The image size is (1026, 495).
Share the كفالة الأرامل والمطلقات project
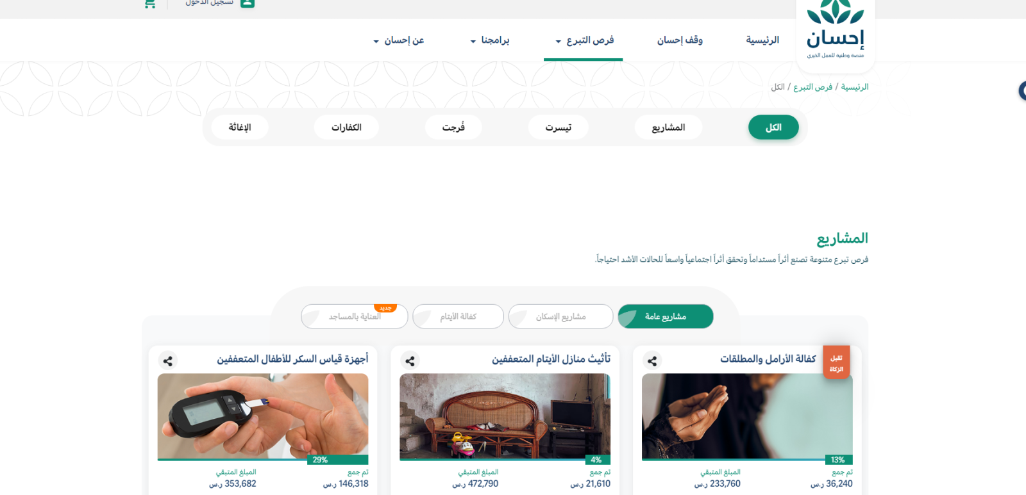click(x=652, y=361)
